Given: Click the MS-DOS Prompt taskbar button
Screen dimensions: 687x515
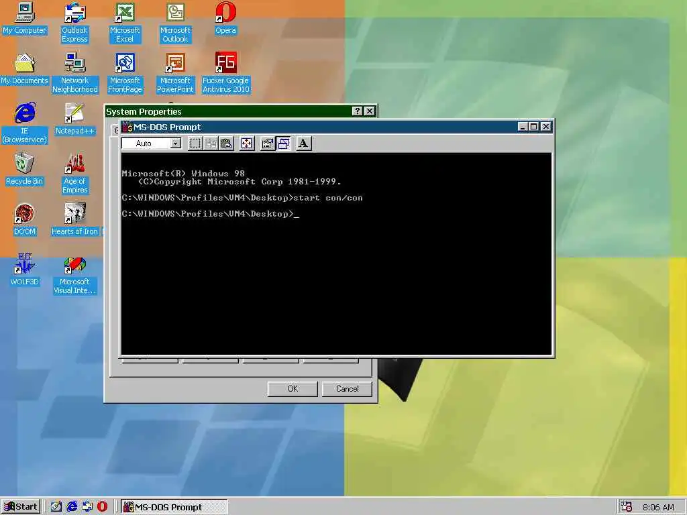Looking at the screenshot, I should coord(174,507).
